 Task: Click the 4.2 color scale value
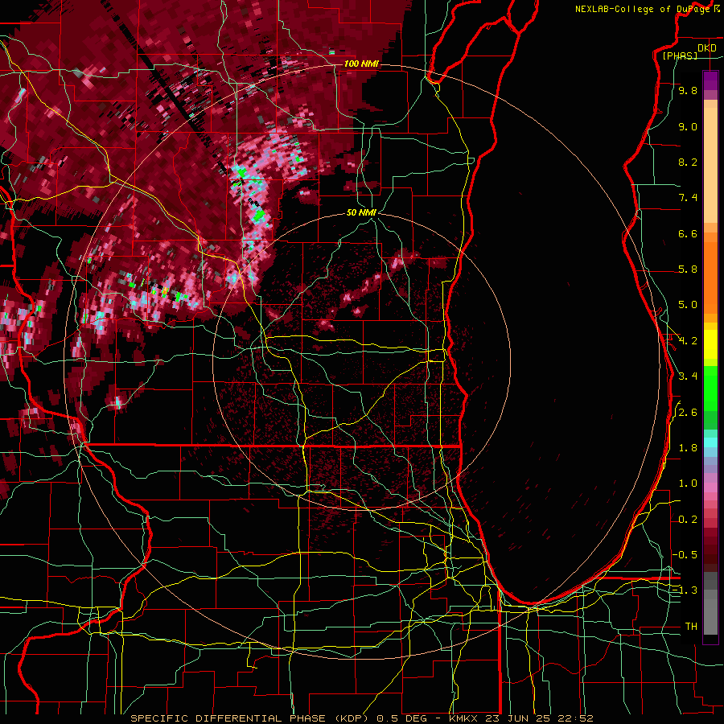coord(688,341)
